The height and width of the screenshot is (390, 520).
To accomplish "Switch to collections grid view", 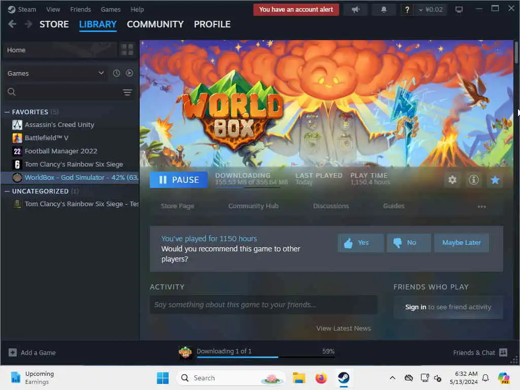I will click(127, 50).
